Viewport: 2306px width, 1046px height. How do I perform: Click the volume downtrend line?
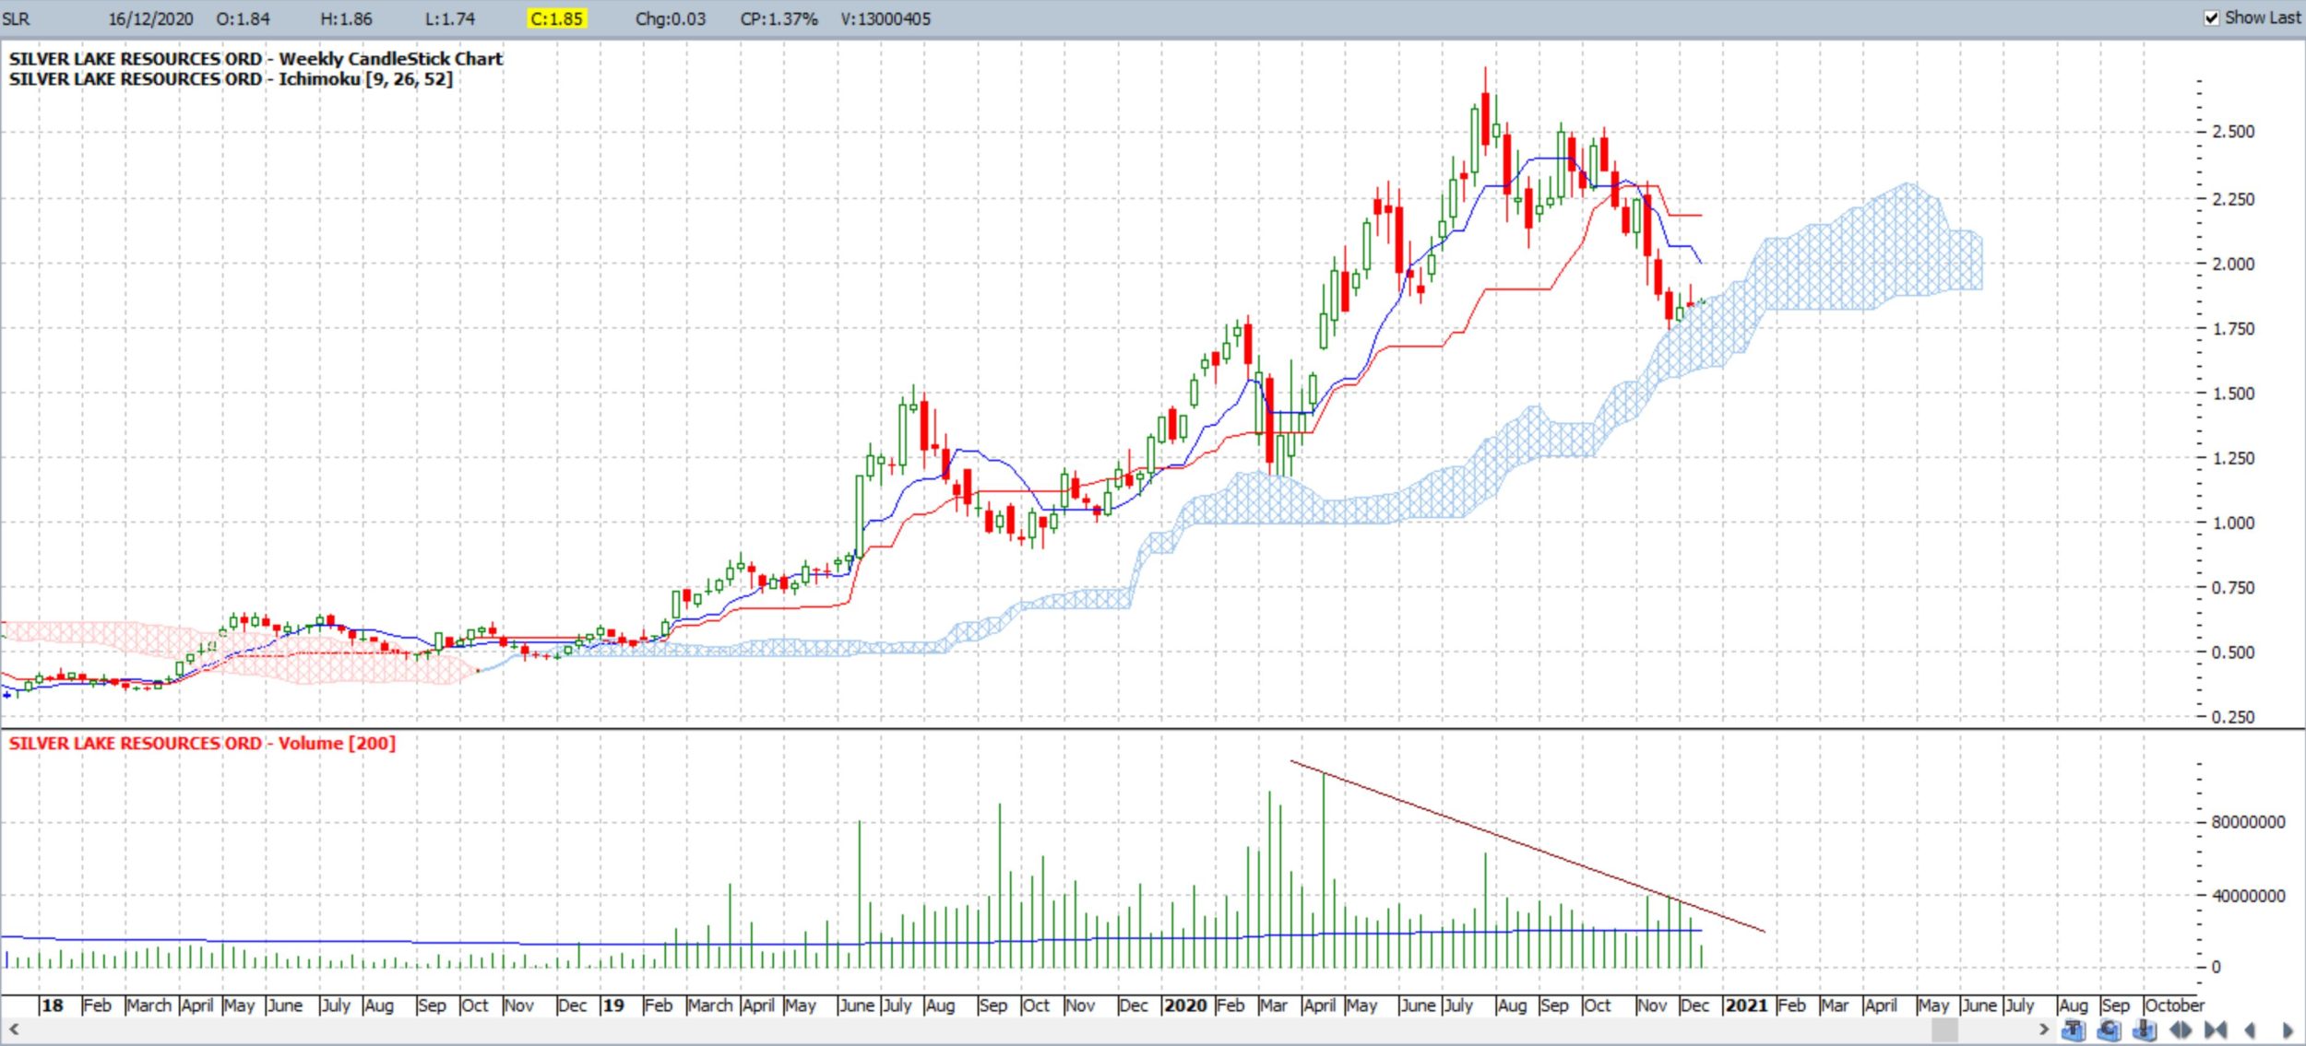click(1527, 846)
